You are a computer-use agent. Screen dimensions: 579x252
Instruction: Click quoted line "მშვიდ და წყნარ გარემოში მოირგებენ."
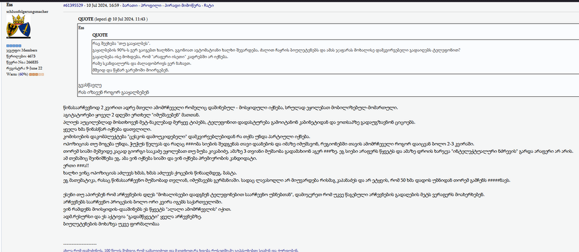coord(131,70)
